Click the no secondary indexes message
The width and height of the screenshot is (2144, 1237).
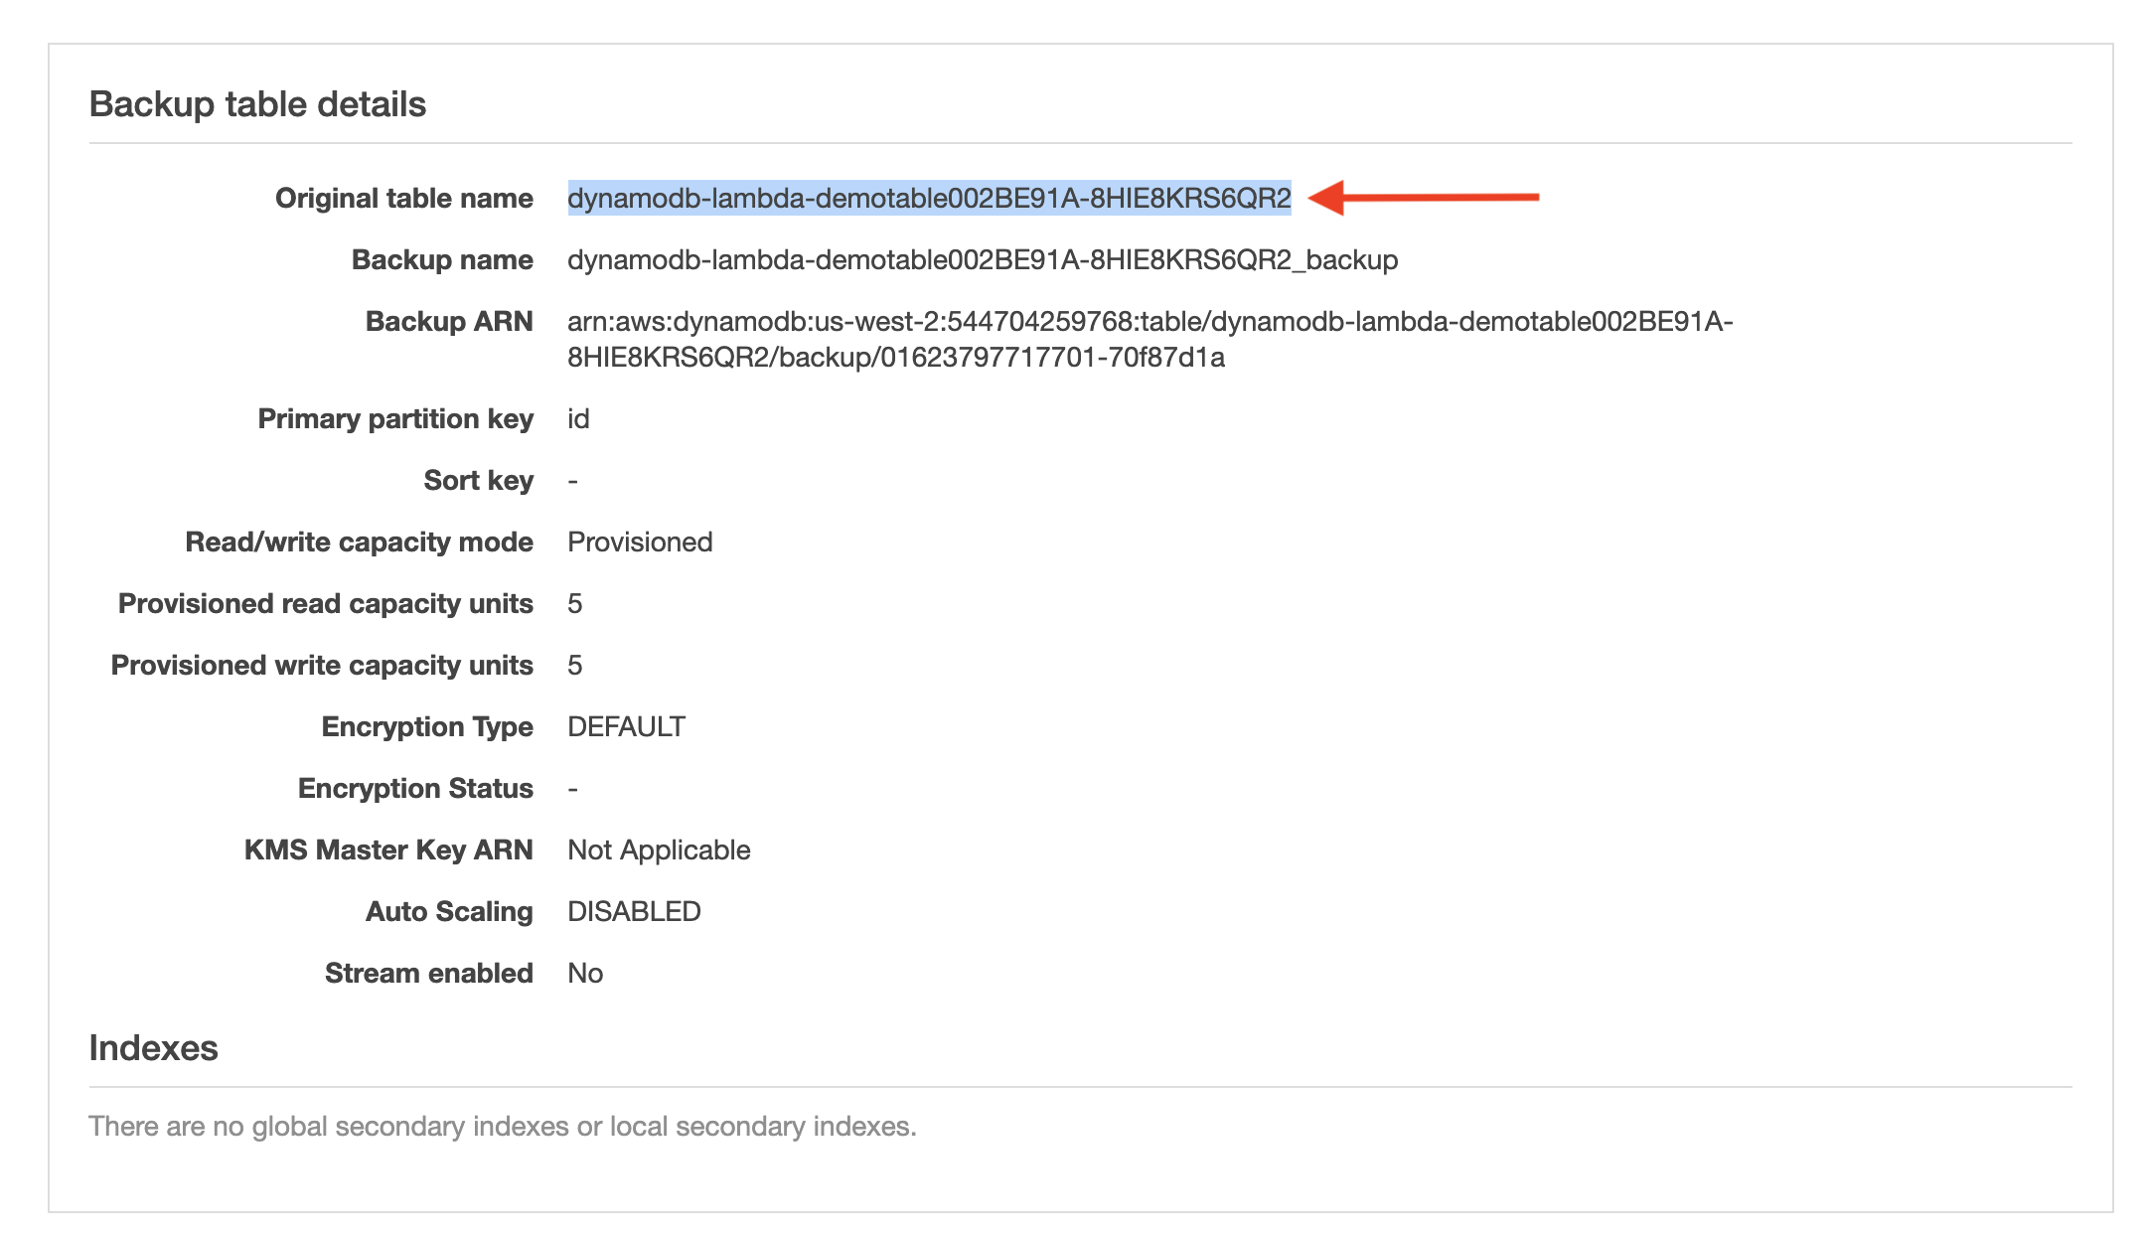tap(503, 1127)
